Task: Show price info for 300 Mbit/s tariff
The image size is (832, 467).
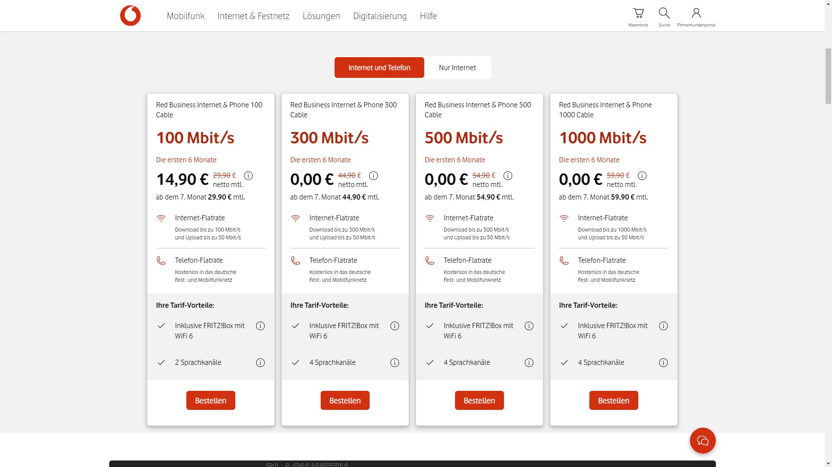Action: [x=374, y=176]
